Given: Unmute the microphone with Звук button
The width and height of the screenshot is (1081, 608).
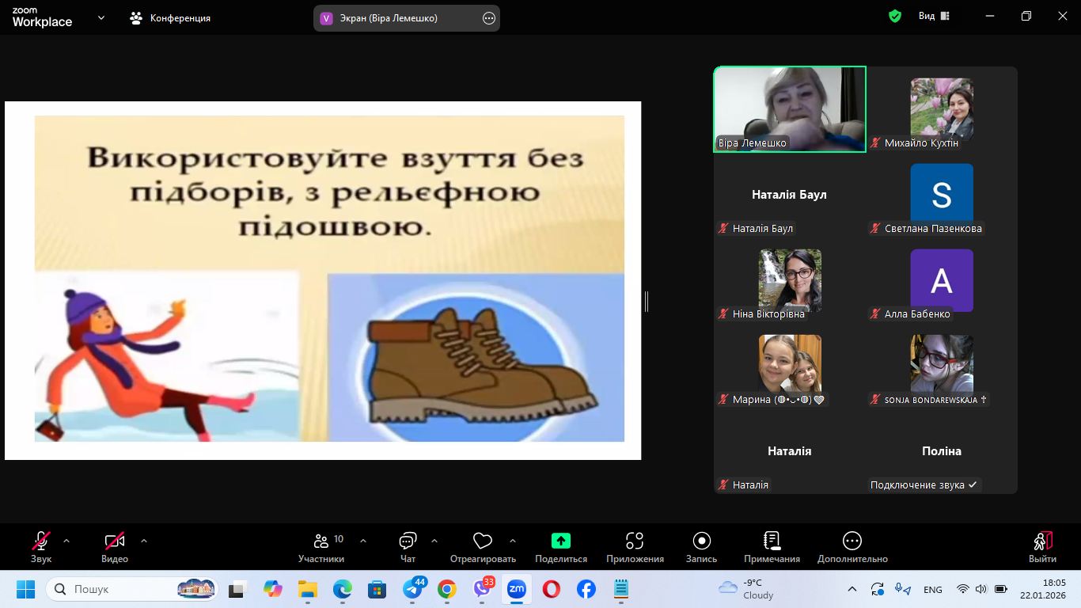Looking at the screenshot, I should [x=41, y=541].
